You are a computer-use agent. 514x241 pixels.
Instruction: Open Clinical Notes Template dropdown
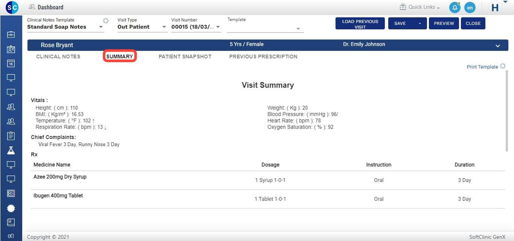(66, 27)
